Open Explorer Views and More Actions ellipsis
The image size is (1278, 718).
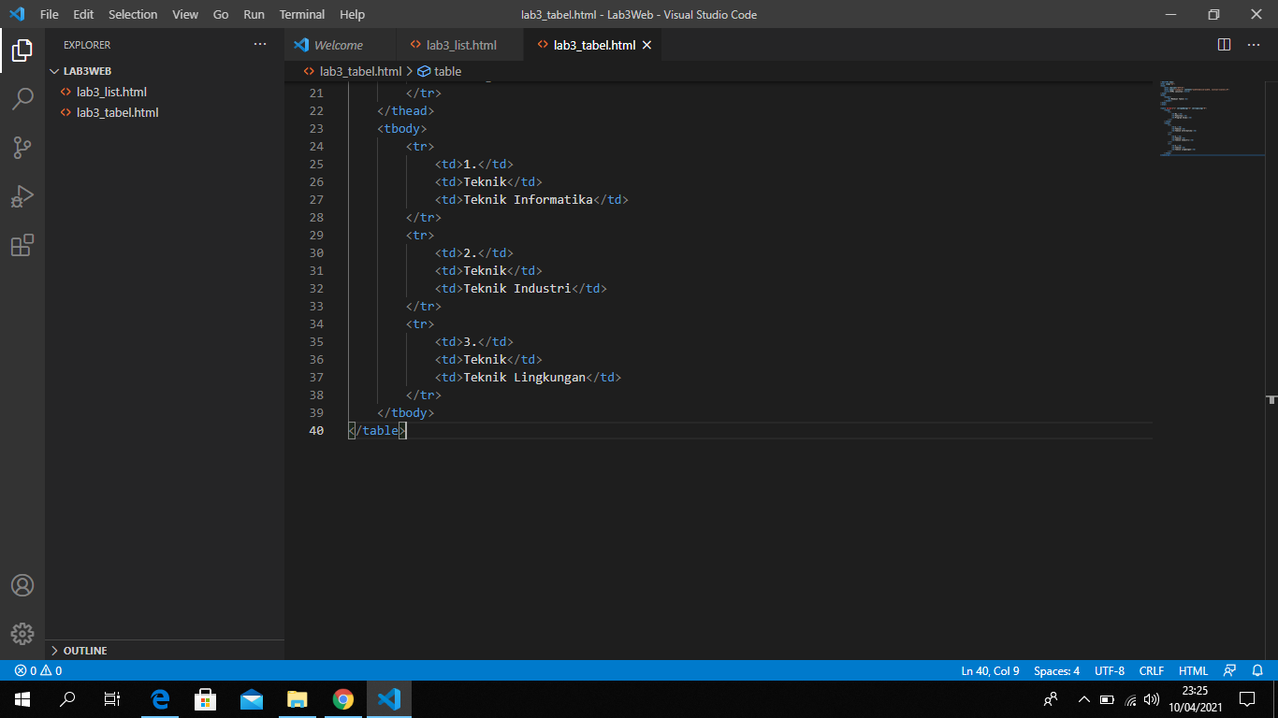click(260, 44)
